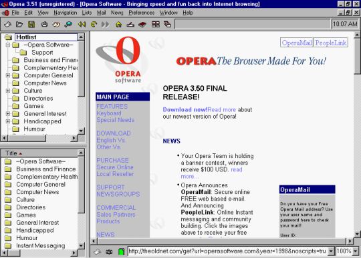Cascade windows with the stacked windows icon
361x258 pixels.
(x=167, y=24)
